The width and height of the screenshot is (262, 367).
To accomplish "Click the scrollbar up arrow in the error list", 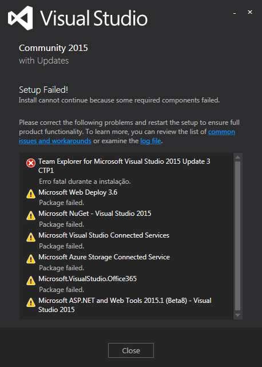I will (237, 157).
